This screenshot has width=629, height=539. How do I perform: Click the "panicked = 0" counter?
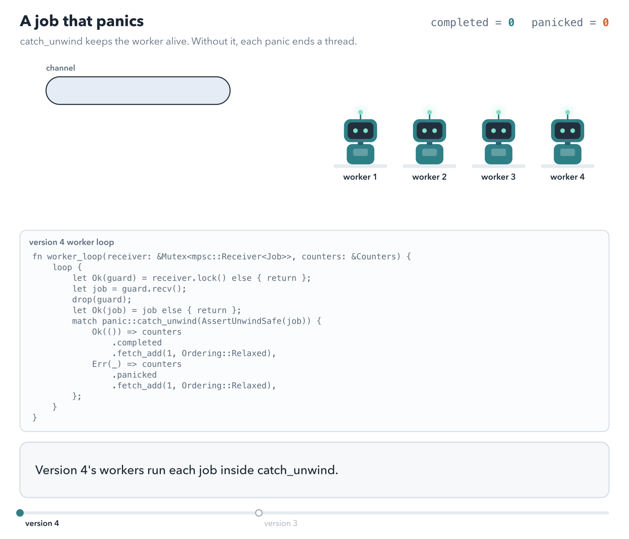click(570, 22)
